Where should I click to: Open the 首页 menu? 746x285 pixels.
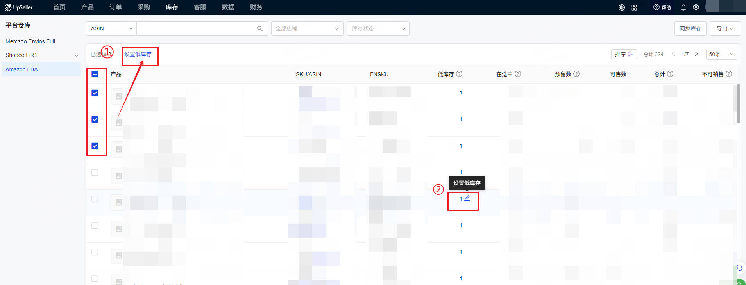59,7
